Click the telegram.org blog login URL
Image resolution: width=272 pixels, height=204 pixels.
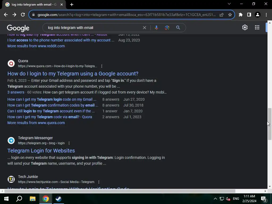point(41,143)
